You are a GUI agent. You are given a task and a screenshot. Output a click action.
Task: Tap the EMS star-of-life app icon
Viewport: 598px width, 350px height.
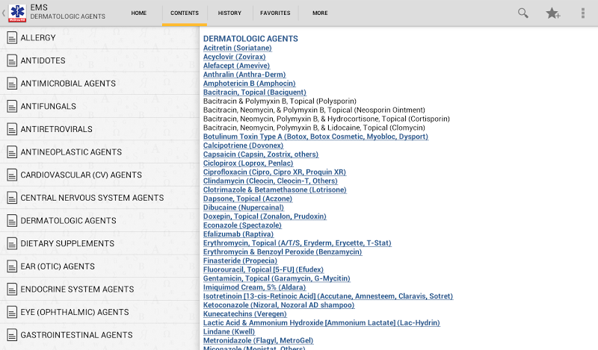[x=17, y=13]
